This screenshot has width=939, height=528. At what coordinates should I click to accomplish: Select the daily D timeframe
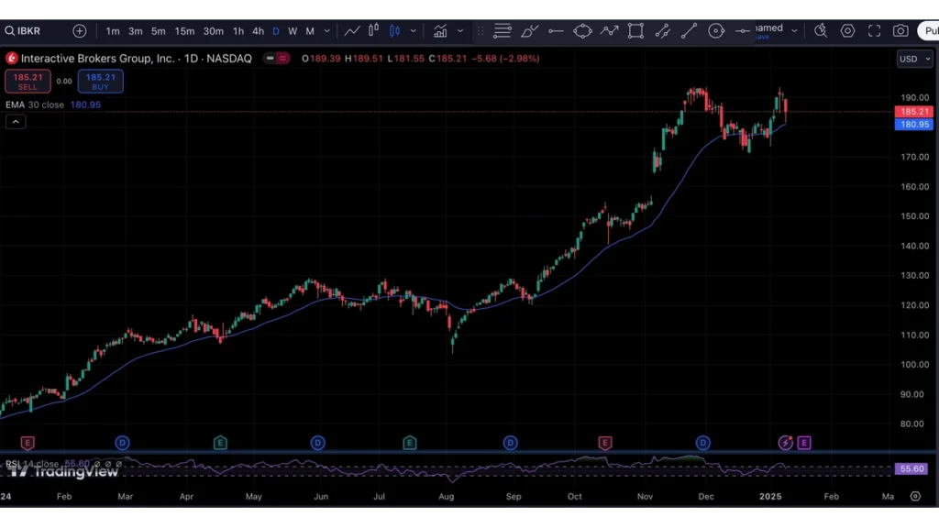pyautogui.click(x=276, y=31)
